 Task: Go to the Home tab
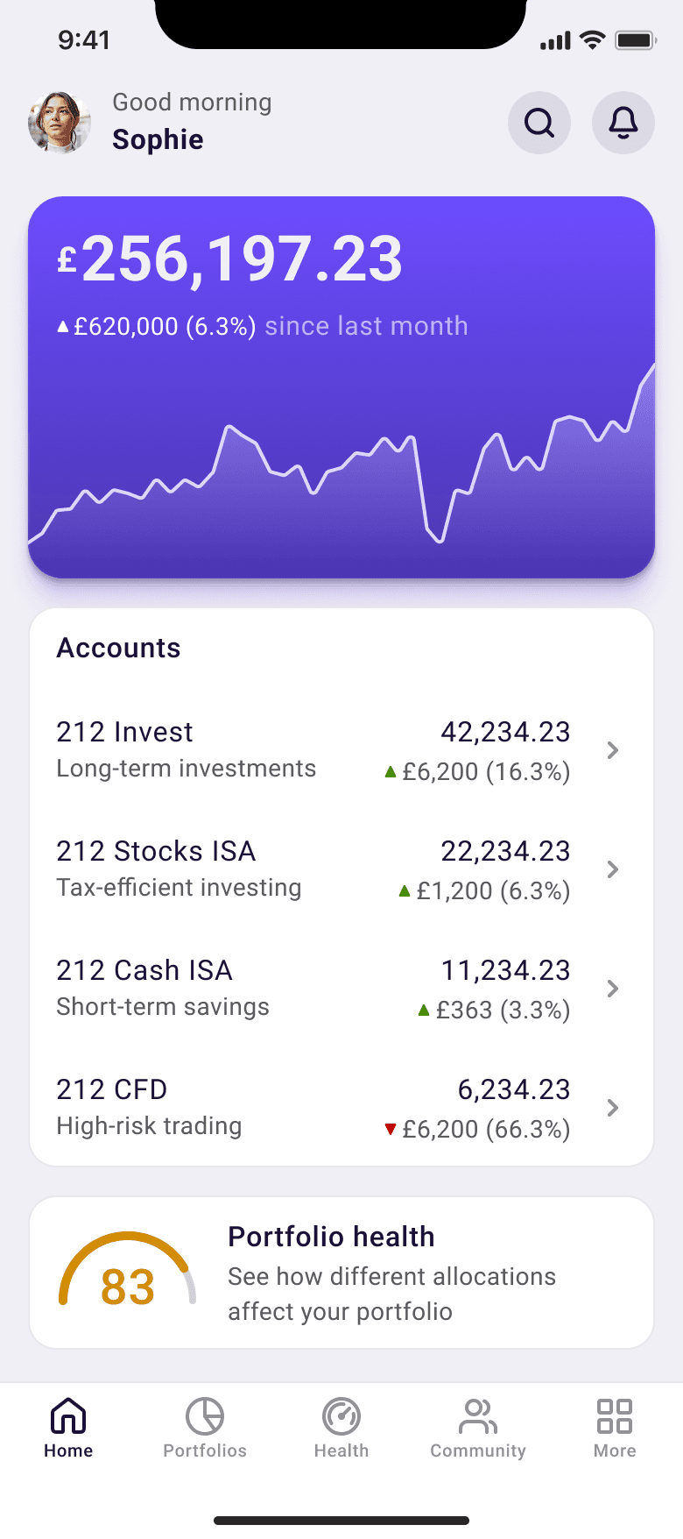click(x=68, y=1429)
